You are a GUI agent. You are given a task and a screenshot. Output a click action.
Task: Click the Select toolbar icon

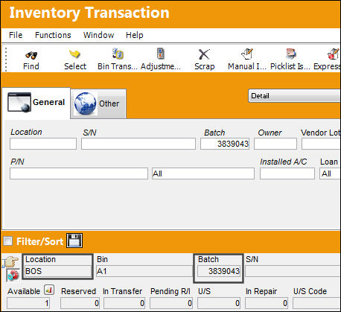tap(74, 54)
